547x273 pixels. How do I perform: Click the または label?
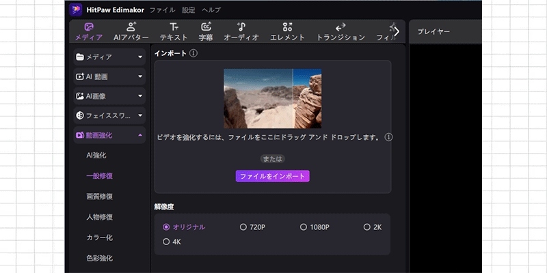pos(272,159)
